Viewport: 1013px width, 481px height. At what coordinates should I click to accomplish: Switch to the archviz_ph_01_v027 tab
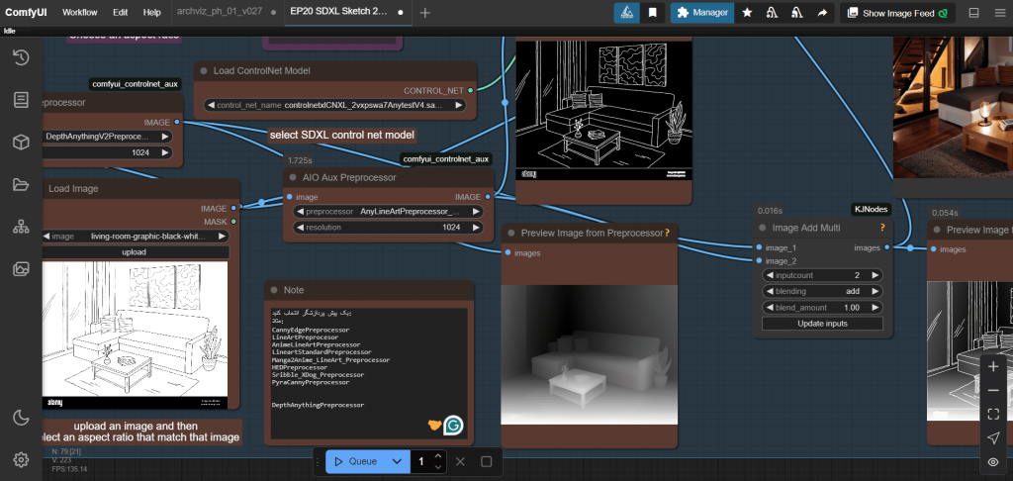tap(219, 13)
